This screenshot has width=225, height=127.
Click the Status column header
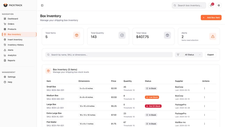coord(148,81)
